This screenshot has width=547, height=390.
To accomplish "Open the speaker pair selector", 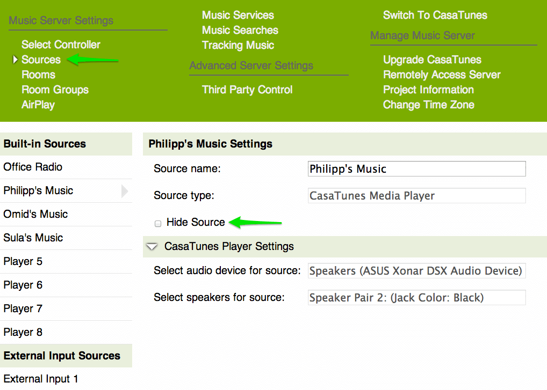I will 416,297.
